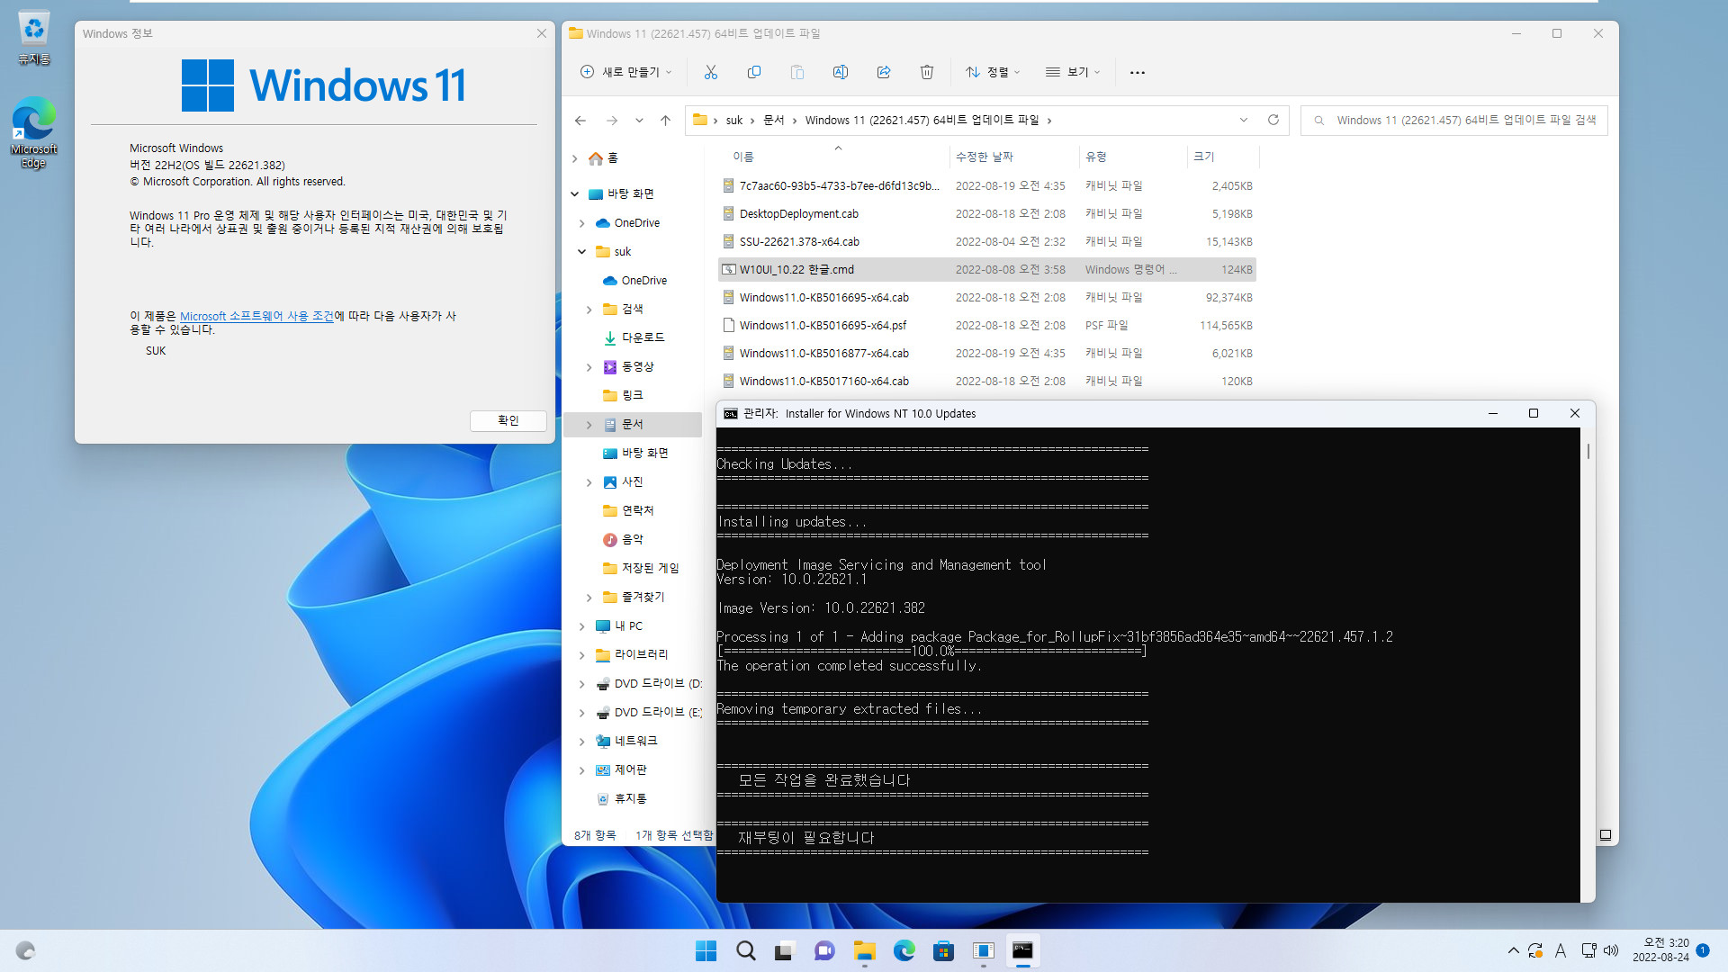Refresh the Explorer folder view
Image resolution: width=1728 pixels, height=972 pixels.
point(1273,120)
